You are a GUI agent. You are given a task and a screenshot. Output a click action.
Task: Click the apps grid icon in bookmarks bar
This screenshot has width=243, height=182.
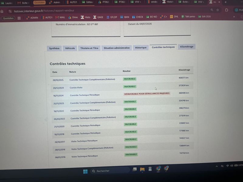pos(19,18)
